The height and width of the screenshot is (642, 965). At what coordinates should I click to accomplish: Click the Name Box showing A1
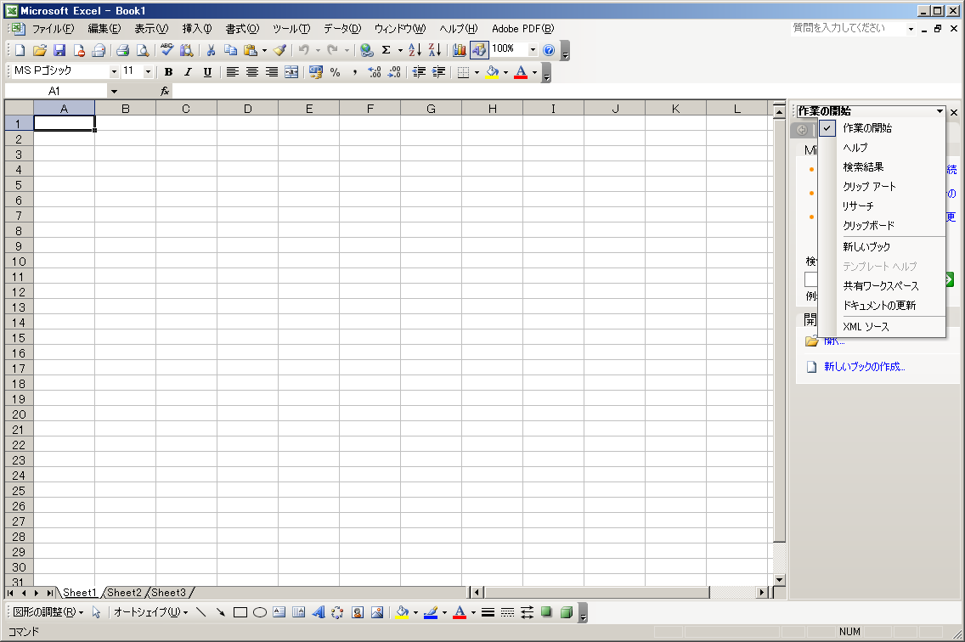pyautogui.click(x=54, y=91)
